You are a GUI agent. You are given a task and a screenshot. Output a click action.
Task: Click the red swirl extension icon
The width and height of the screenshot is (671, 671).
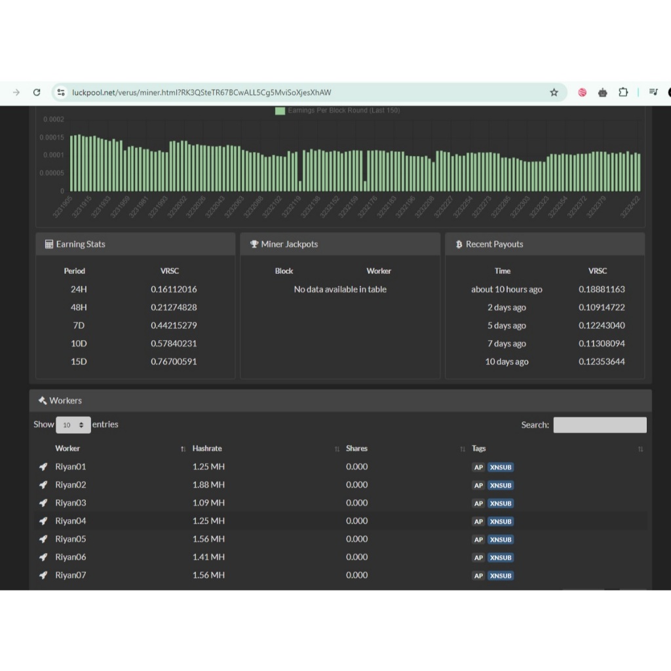(x=582, y=92)
